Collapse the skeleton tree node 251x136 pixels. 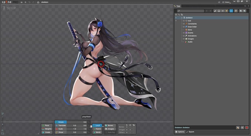click(182, 18)
